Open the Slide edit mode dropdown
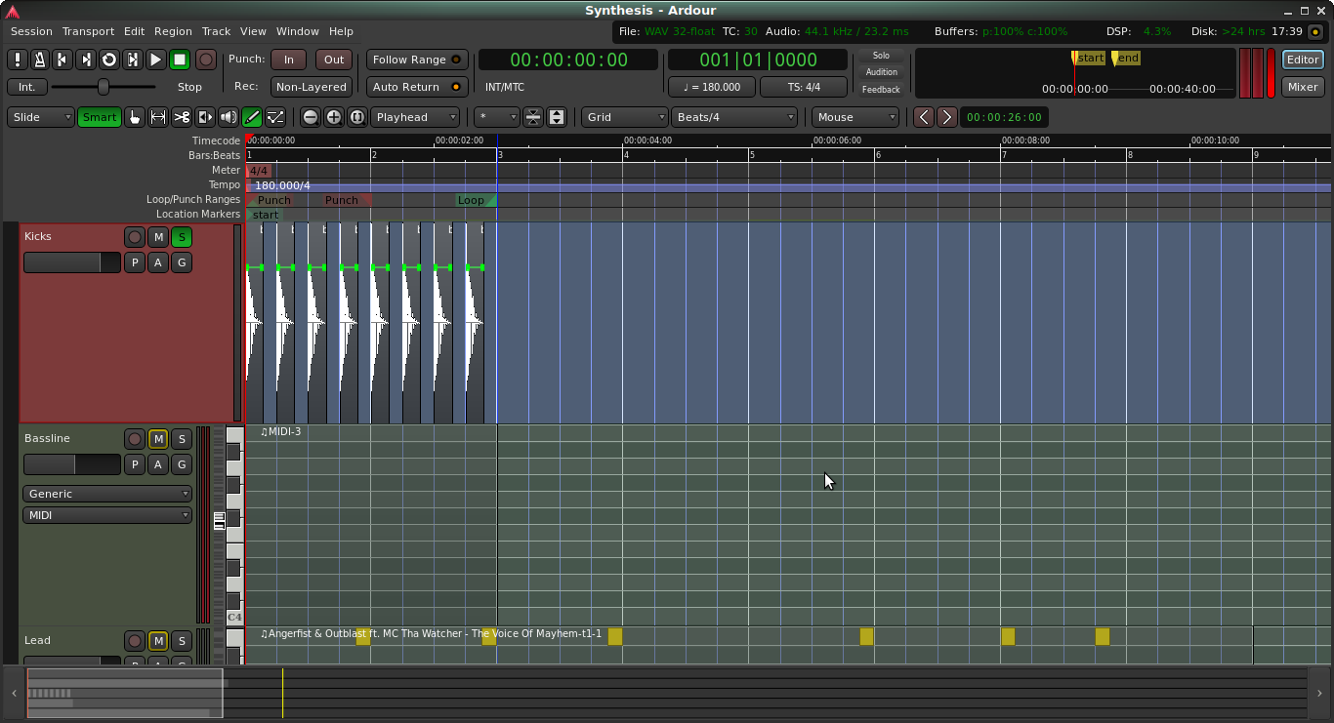 [41, 117]
